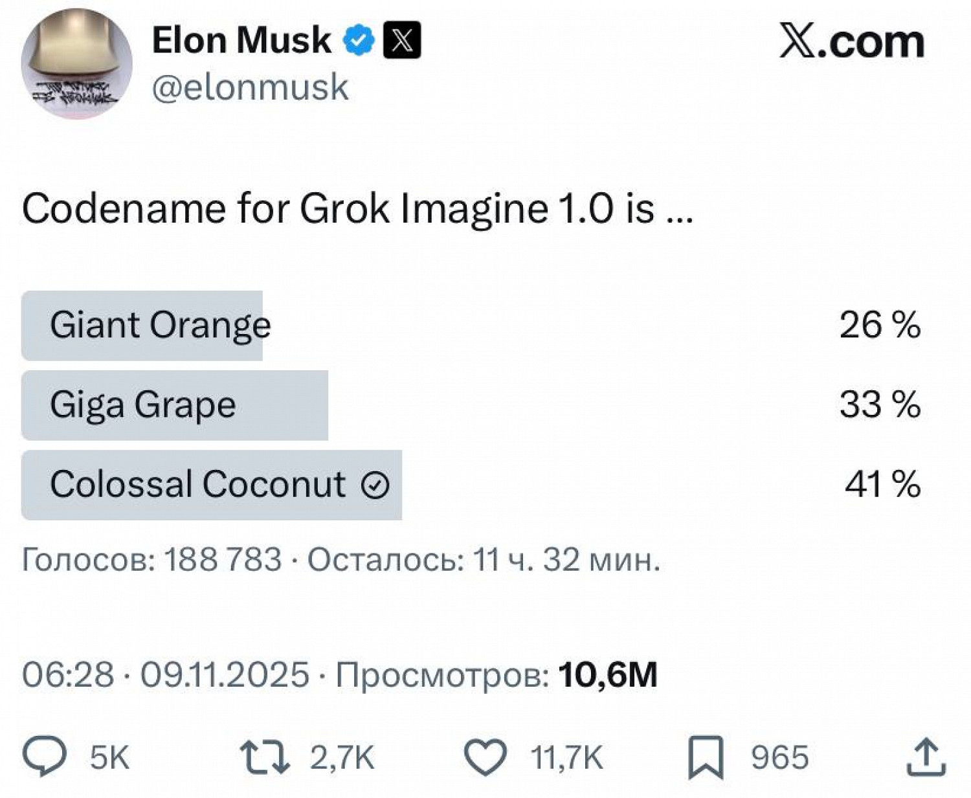Click the 188 783 votes count
The width and height of the screenshot is (971, 798).
point(223,559)
